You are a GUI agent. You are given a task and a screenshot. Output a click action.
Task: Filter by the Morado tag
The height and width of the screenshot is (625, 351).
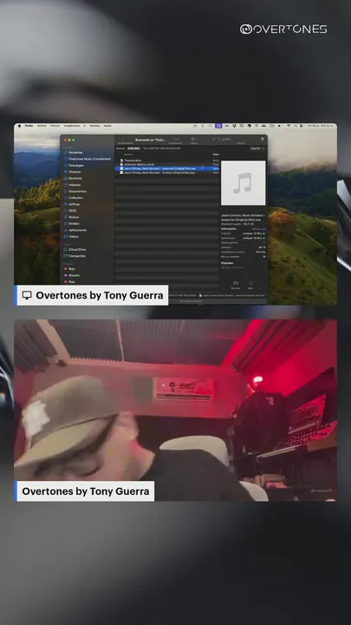[74, 275]
